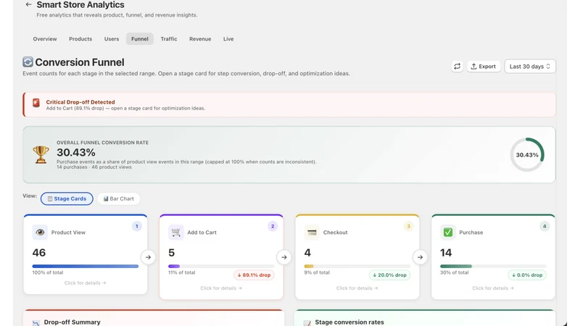The image size is (580, 326).
Task: Click the Critical Drop-off Detected title
Action: (x=80, y=101)
